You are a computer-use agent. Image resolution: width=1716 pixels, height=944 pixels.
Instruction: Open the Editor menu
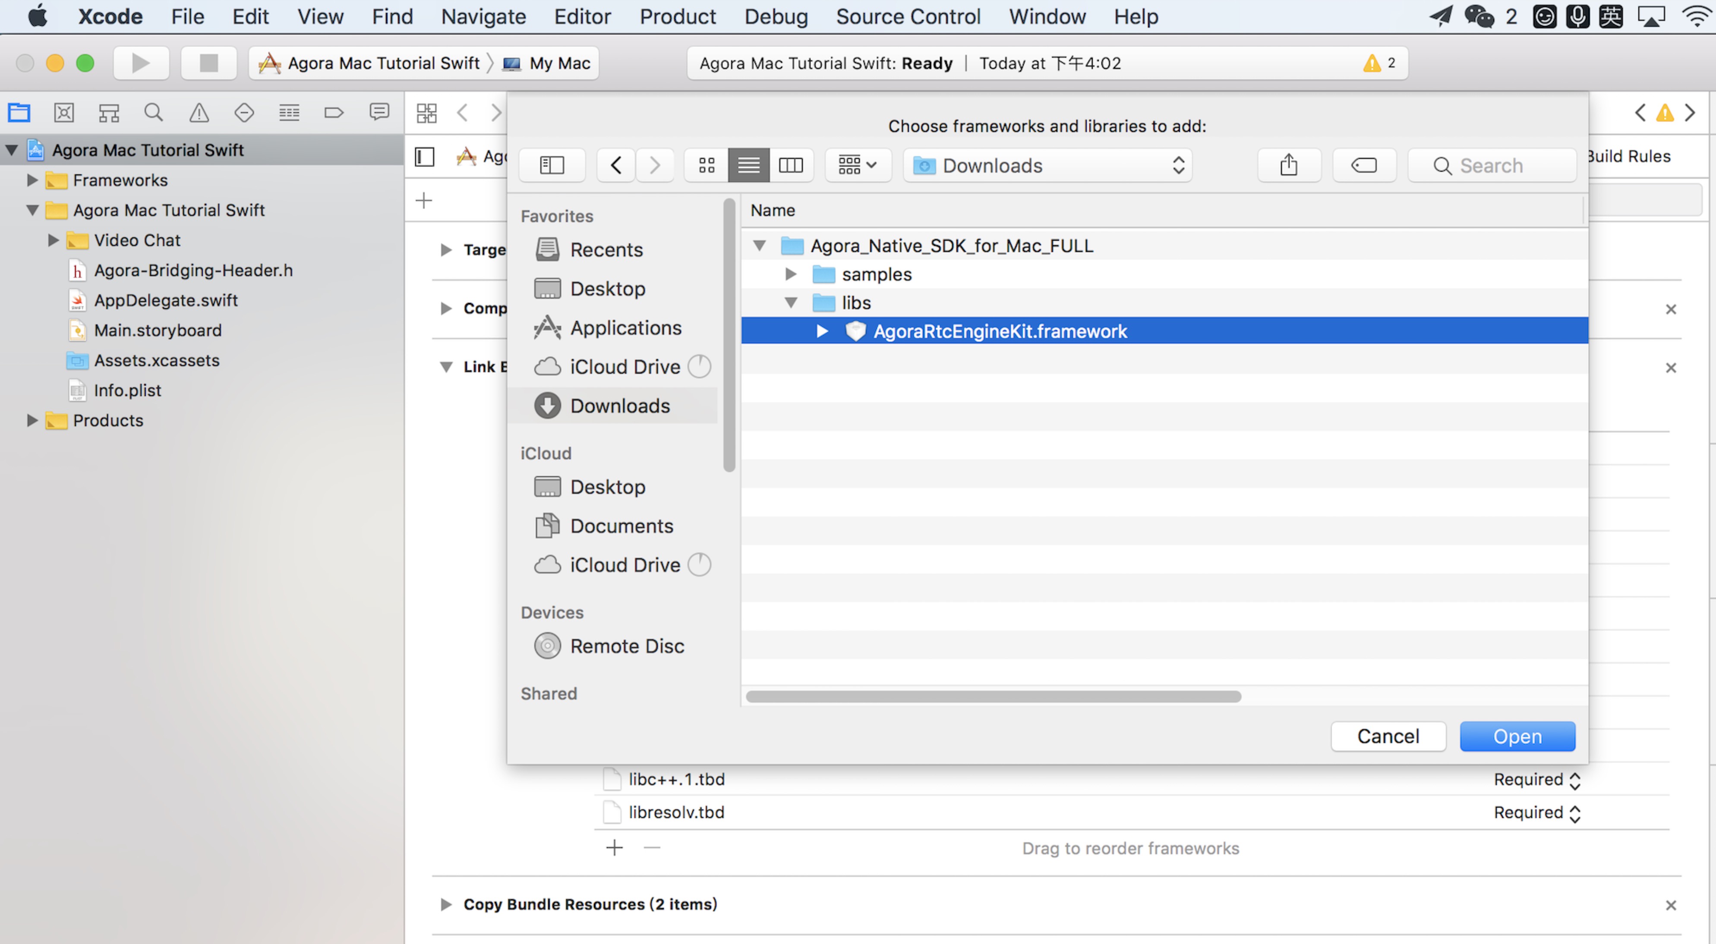582,16
